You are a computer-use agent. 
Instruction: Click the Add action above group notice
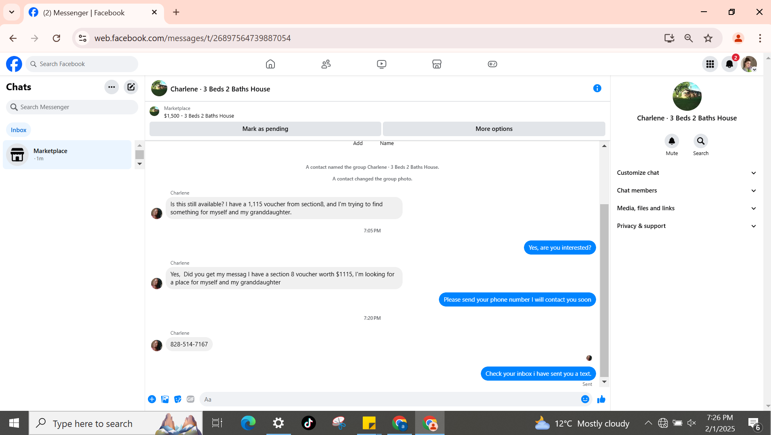[x=358, y=143]
